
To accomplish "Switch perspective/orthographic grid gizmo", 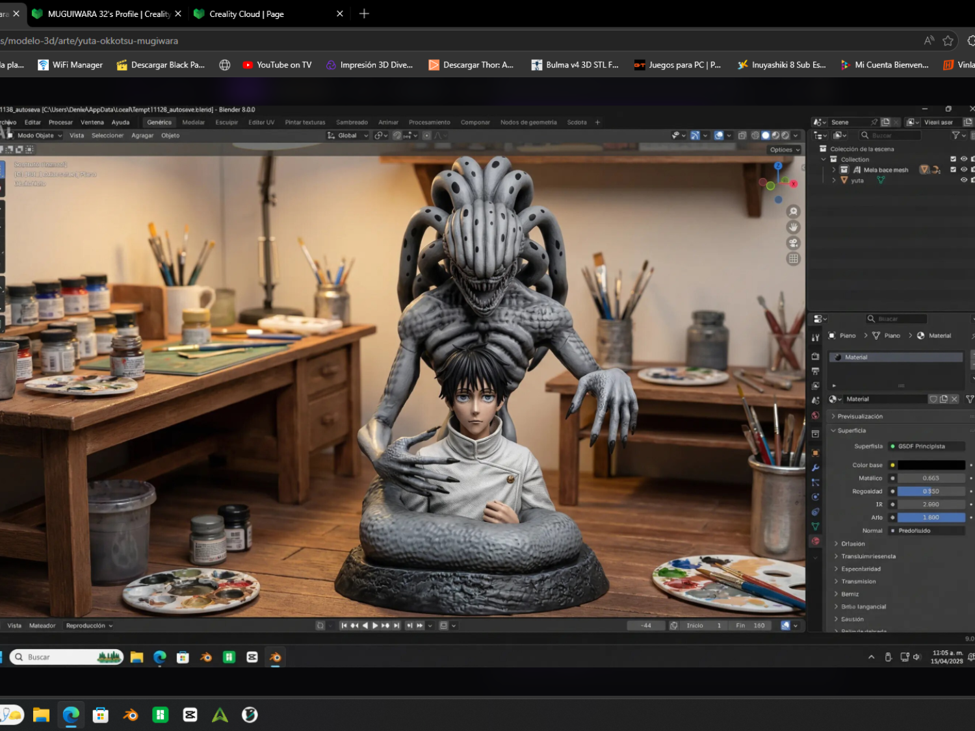I will 793,259.
